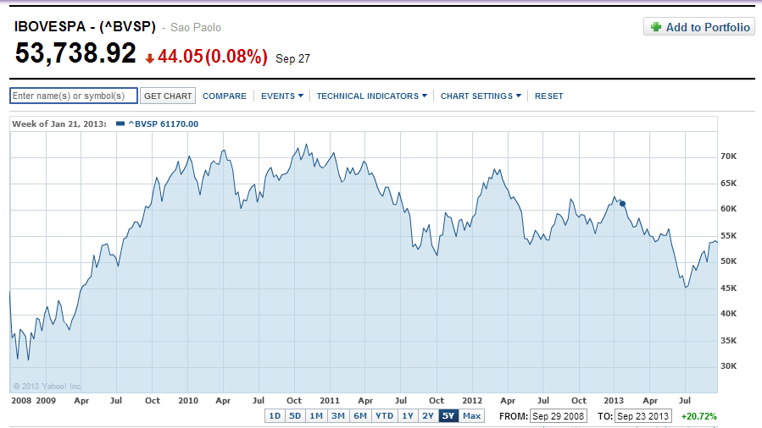
Task: Click the ^BVSP legend color swatch
Action: point(120,124)
